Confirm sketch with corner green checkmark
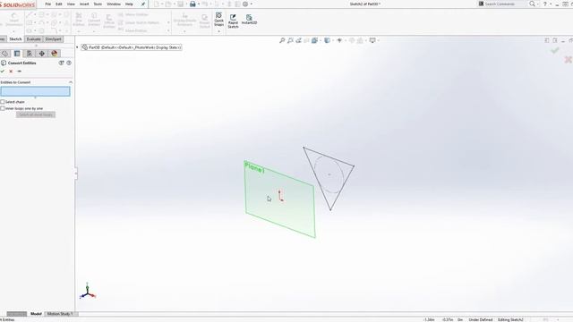Screen dimensions: 573x322 tap(555, 50)
